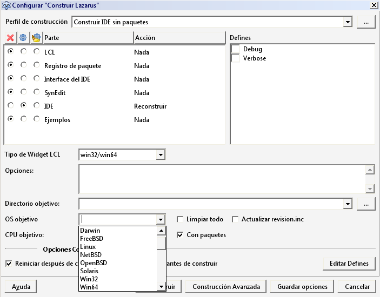Screen dimensions: 380x297
Task: Open 'Tipo de Widget LCL' dropdown
Action: tap(161, 155)
